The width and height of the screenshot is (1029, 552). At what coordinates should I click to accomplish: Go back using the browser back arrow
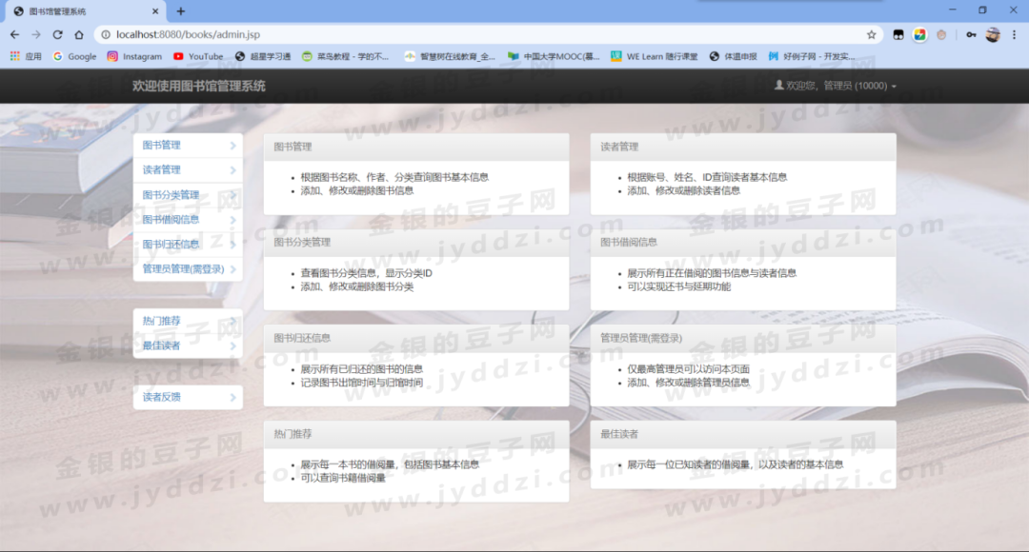pyautogui.click(x=14, y=35)
